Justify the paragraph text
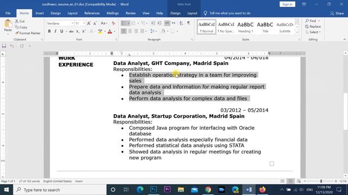The image size is (348, 195). click(142, 31)
